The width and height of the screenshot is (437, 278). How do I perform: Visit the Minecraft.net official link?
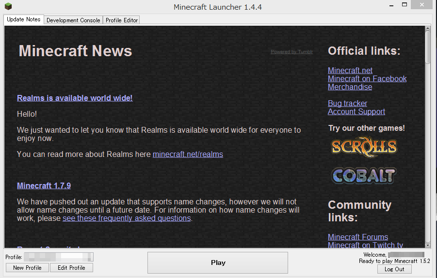coord(350,70)
